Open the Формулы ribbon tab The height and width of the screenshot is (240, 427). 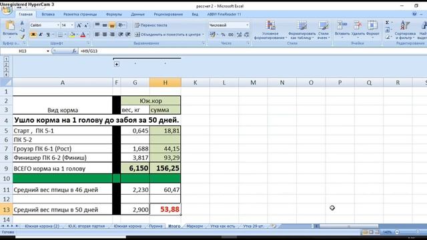(114, 14)
